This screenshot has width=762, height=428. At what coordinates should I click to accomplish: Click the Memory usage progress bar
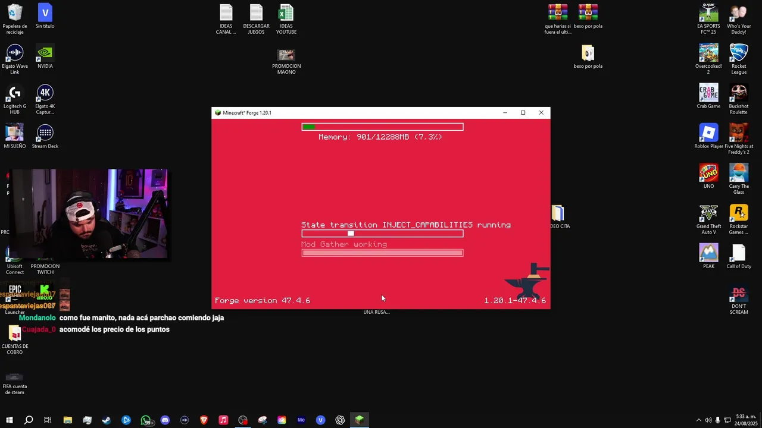(x=382, y=127)
